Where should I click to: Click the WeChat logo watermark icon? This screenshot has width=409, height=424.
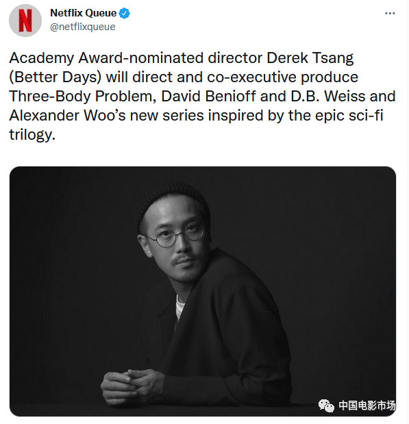[x=326, y=406]
